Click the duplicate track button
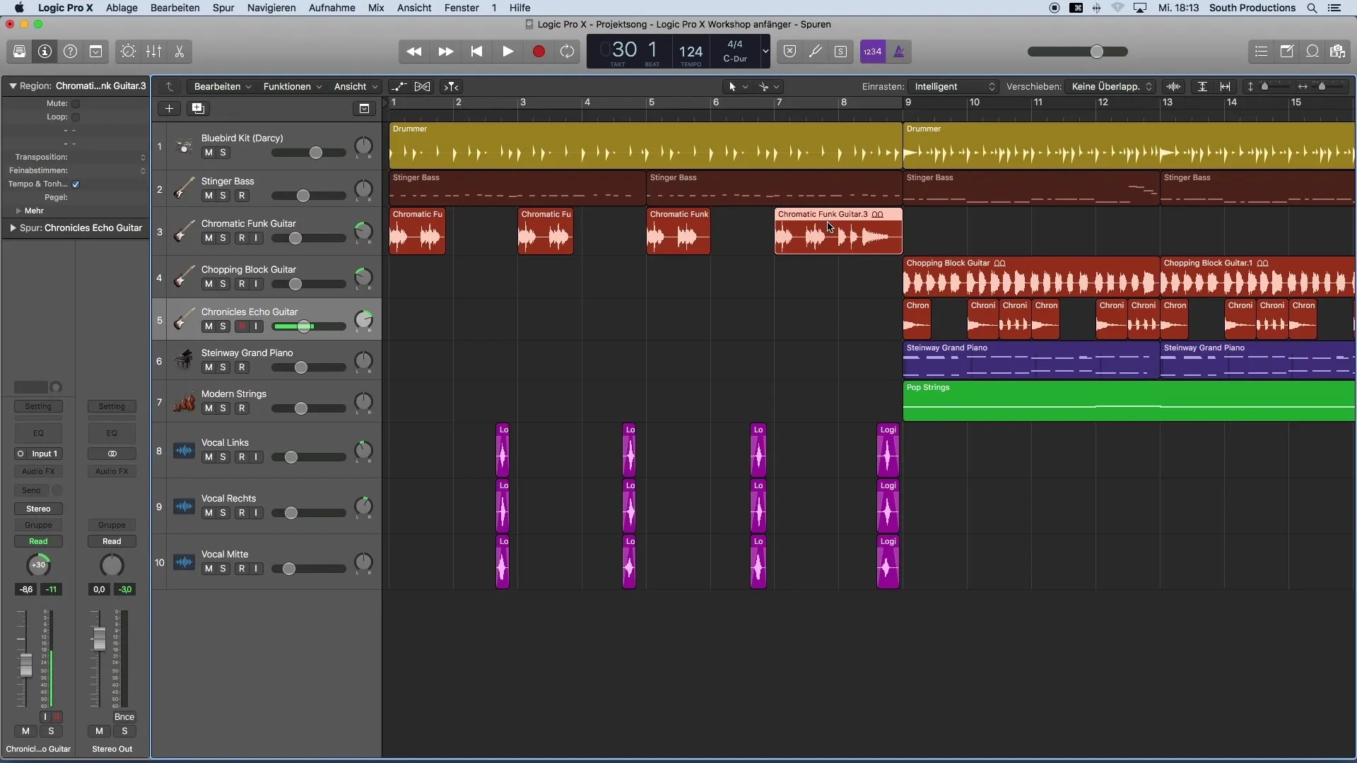 tap(198, 108)
